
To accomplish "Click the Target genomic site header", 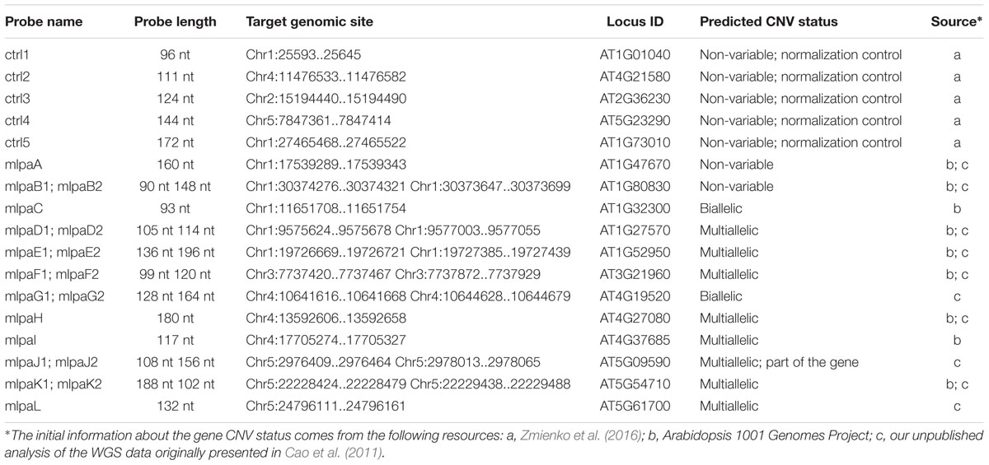I will pyautogui.click(x=309, y=21).
